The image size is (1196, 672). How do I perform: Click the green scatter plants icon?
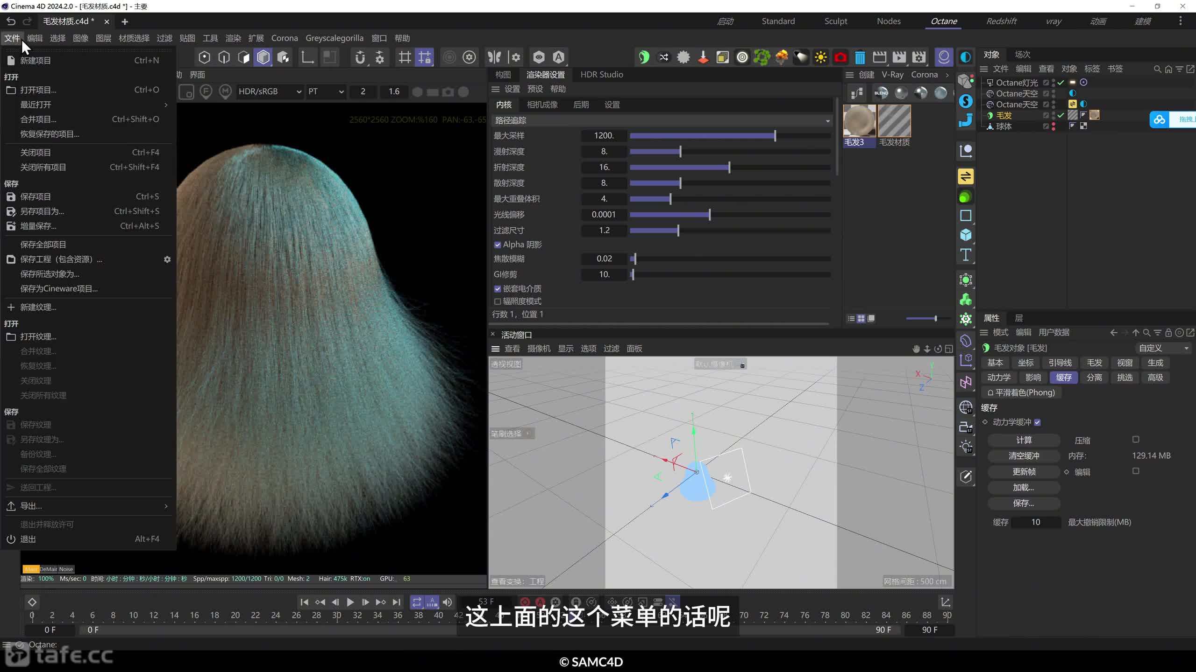click(x=762, y=57)
